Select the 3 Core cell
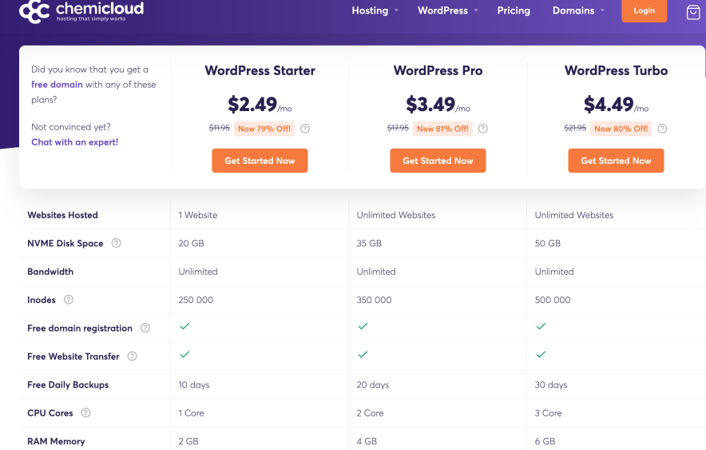This screenshot has width=706, height=450. (x=548, y=413)
